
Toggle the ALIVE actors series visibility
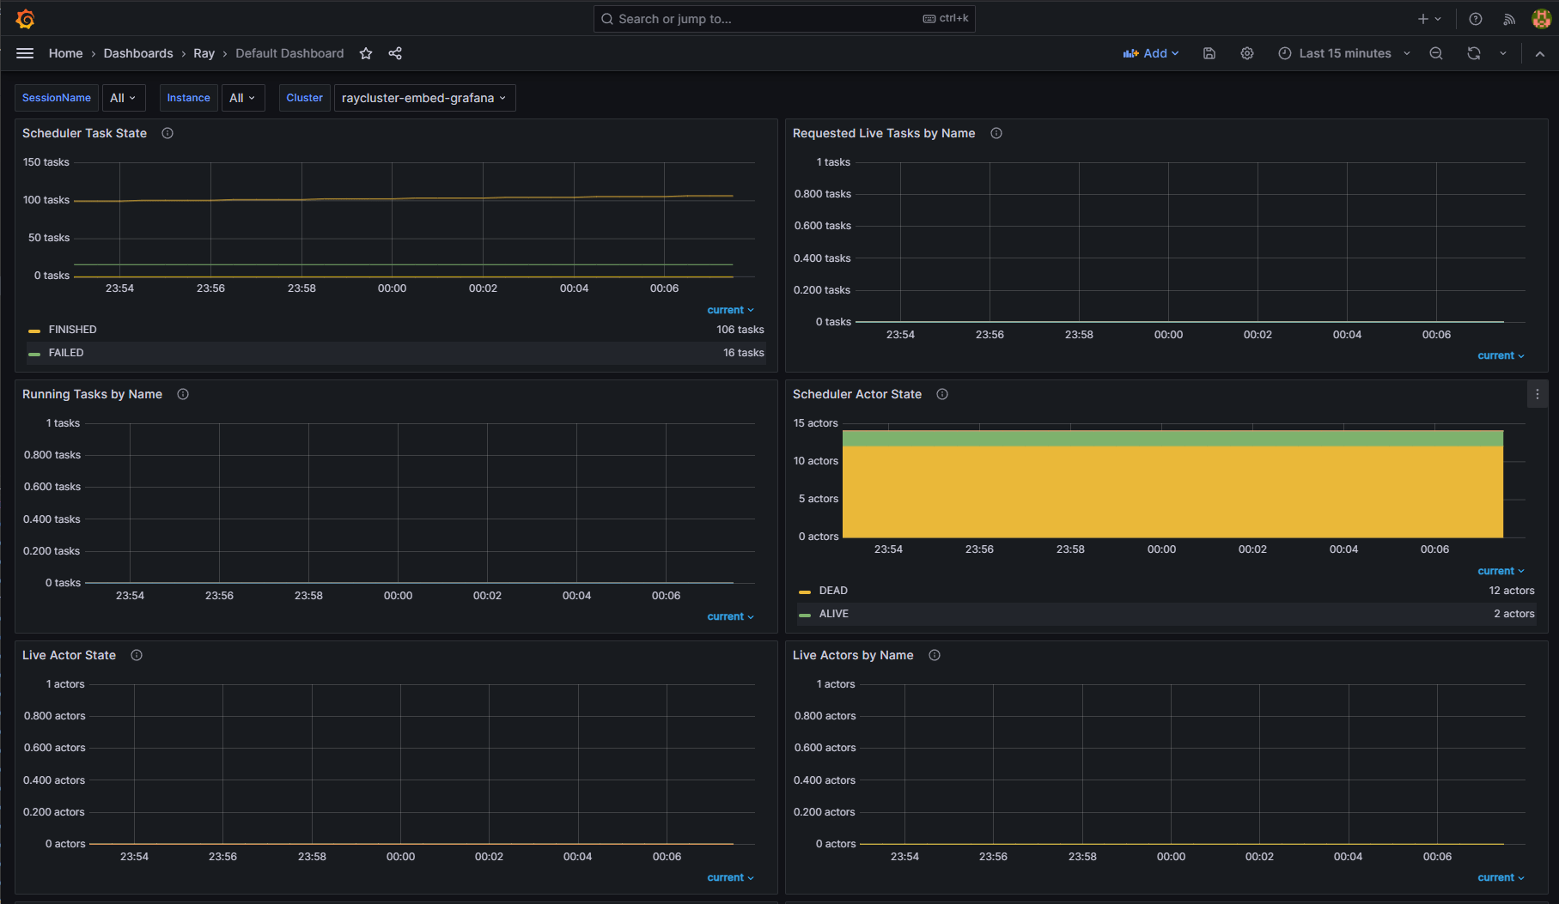833,614
